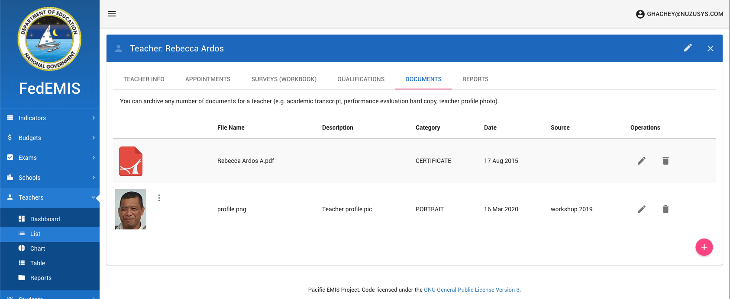Open the three-dot menu beside profile photo
The width and height of the screenshot is (730, 299).
click(x=159, y=198)
